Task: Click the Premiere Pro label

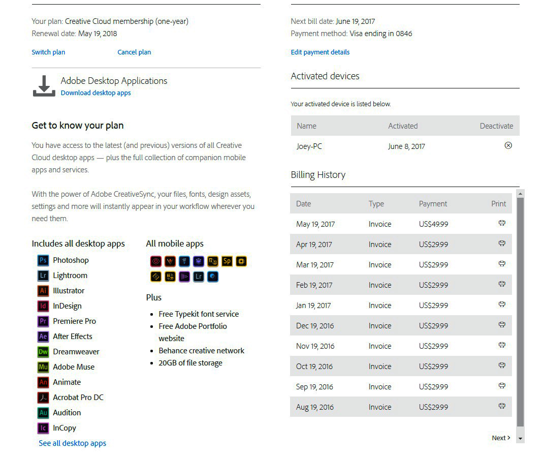Action: (75, 321)
